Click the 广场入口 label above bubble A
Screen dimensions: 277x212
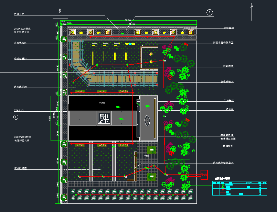point(19,110)
